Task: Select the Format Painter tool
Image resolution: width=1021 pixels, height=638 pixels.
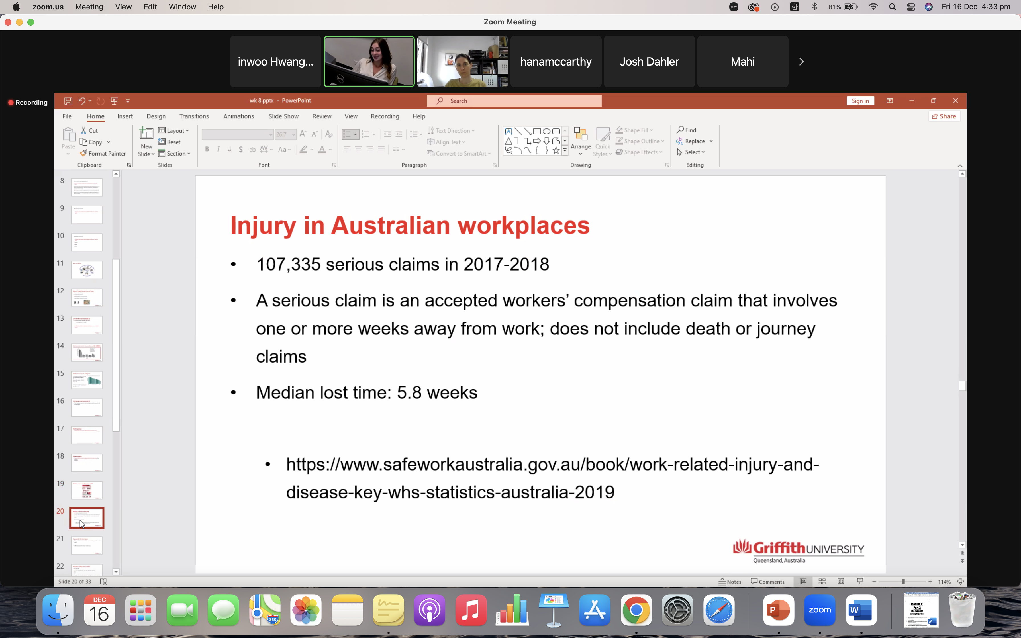Action: (103, 154)
